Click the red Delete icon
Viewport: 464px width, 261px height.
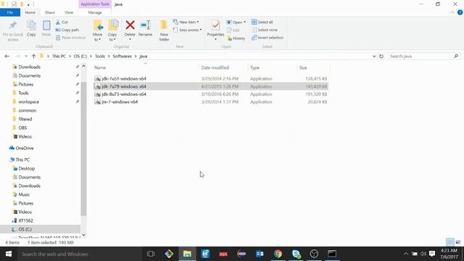(130, 25)
